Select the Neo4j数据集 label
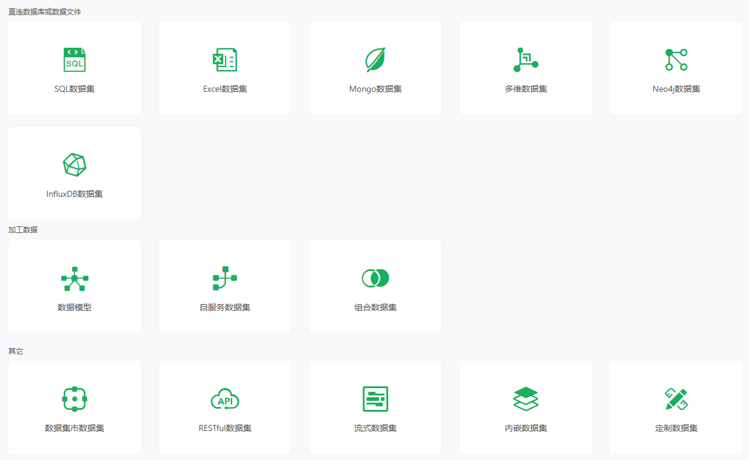This screenshot has height=460, width=749. pyautogui.click(x=676, y=89)
